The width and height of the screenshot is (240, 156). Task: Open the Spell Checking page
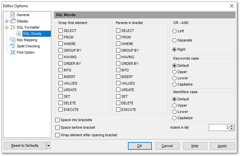pos(28,46)
